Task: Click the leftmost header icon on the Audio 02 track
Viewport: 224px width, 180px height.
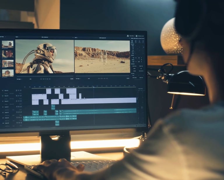Action: click(x=17, y=112)
